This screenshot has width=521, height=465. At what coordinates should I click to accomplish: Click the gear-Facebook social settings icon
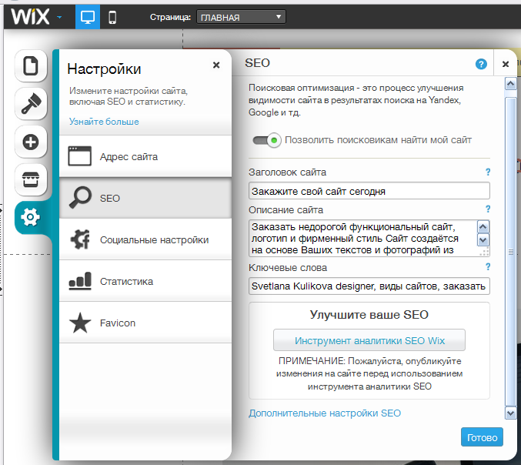coord(80,239)
